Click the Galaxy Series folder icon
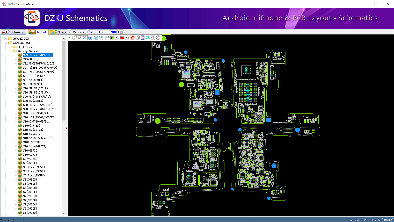Image resolution: width=394 pixels, height=222 pixels. coord(15,51)
